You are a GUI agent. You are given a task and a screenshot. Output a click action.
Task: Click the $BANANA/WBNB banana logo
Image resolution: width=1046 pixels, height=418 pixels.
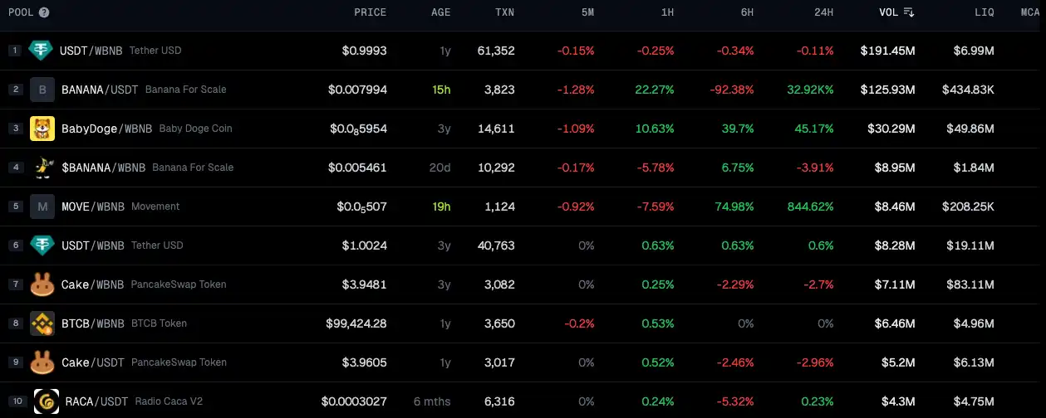tap(42, 168)
